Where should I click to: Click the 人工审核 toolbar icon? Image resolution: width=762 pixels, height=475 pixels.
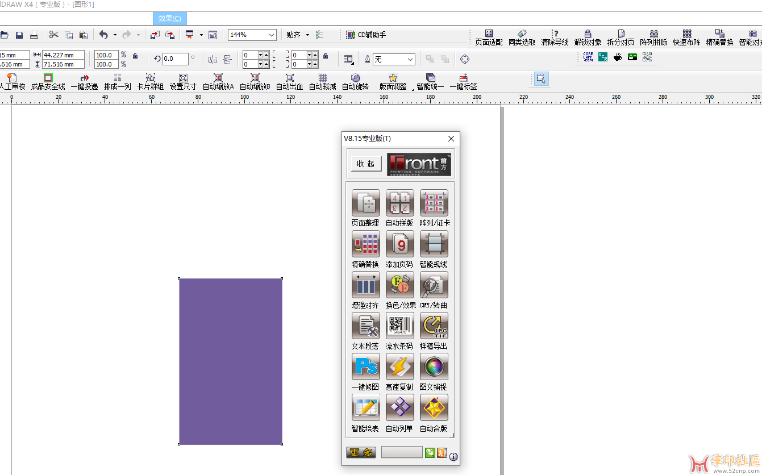11,82
